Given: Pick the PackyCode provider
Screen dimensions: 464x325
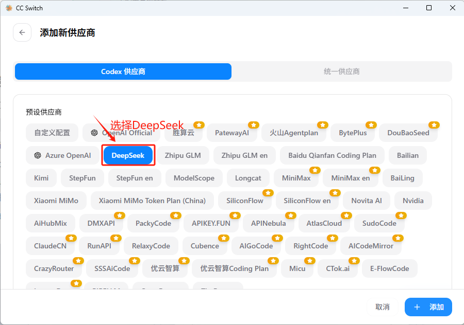Looking at the screenshot, I should [153, 223].
